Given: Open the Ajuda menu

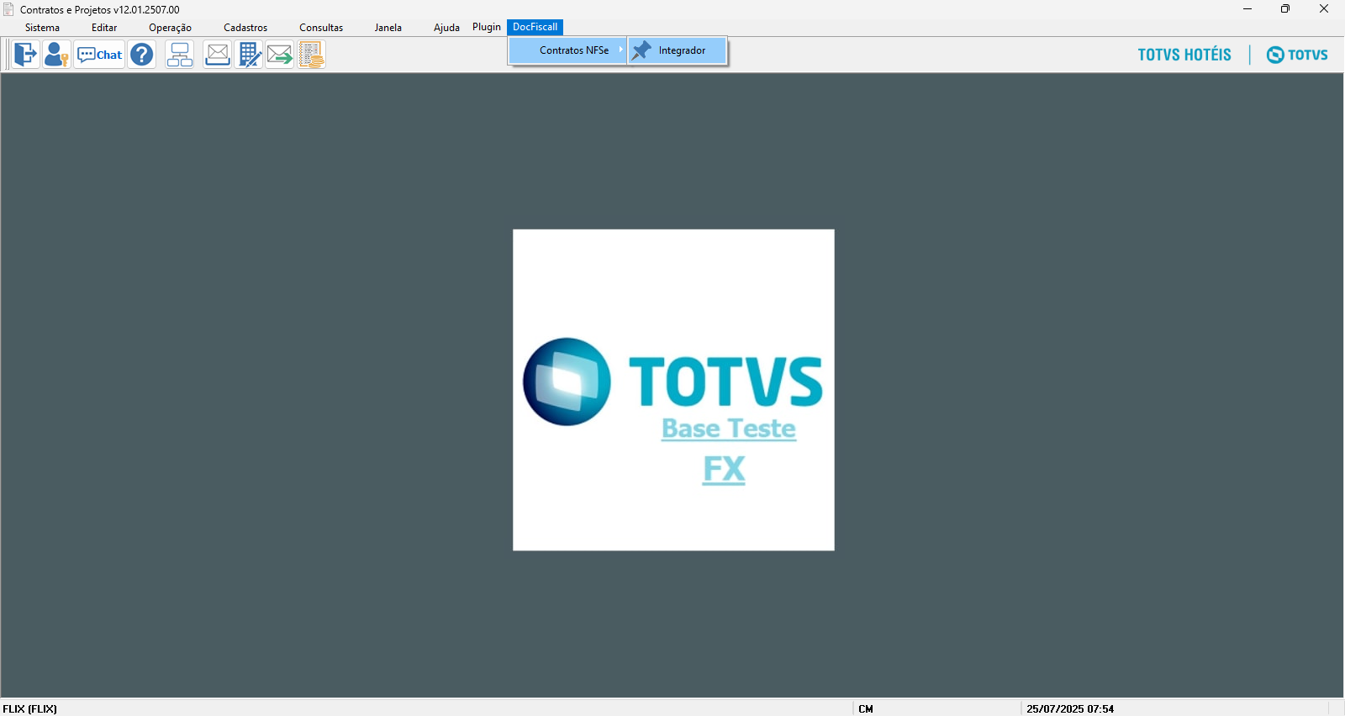Looking at the screenshot, I should pos(446,28).
